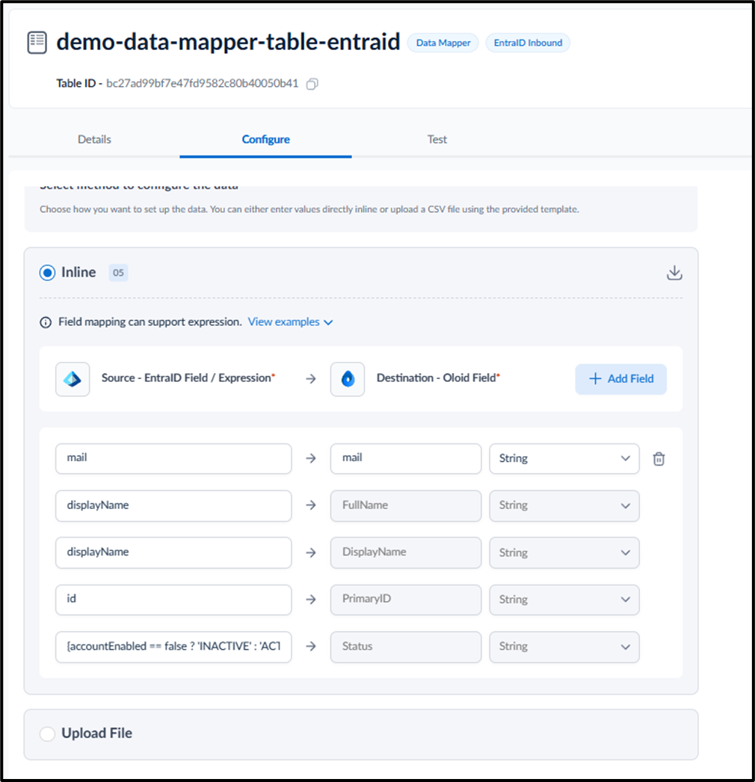
Task: Click the PrimaryID destination field
Action: (x=406, y=600)
